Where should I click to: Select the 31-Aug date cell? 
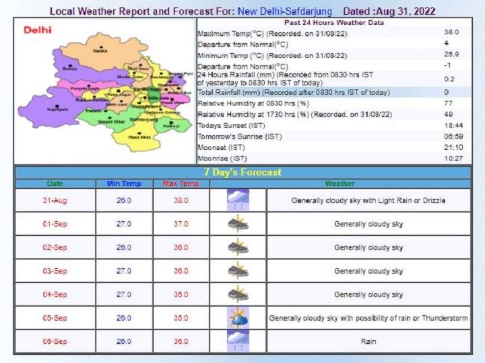pyautogui.click(x=55, y=200)
